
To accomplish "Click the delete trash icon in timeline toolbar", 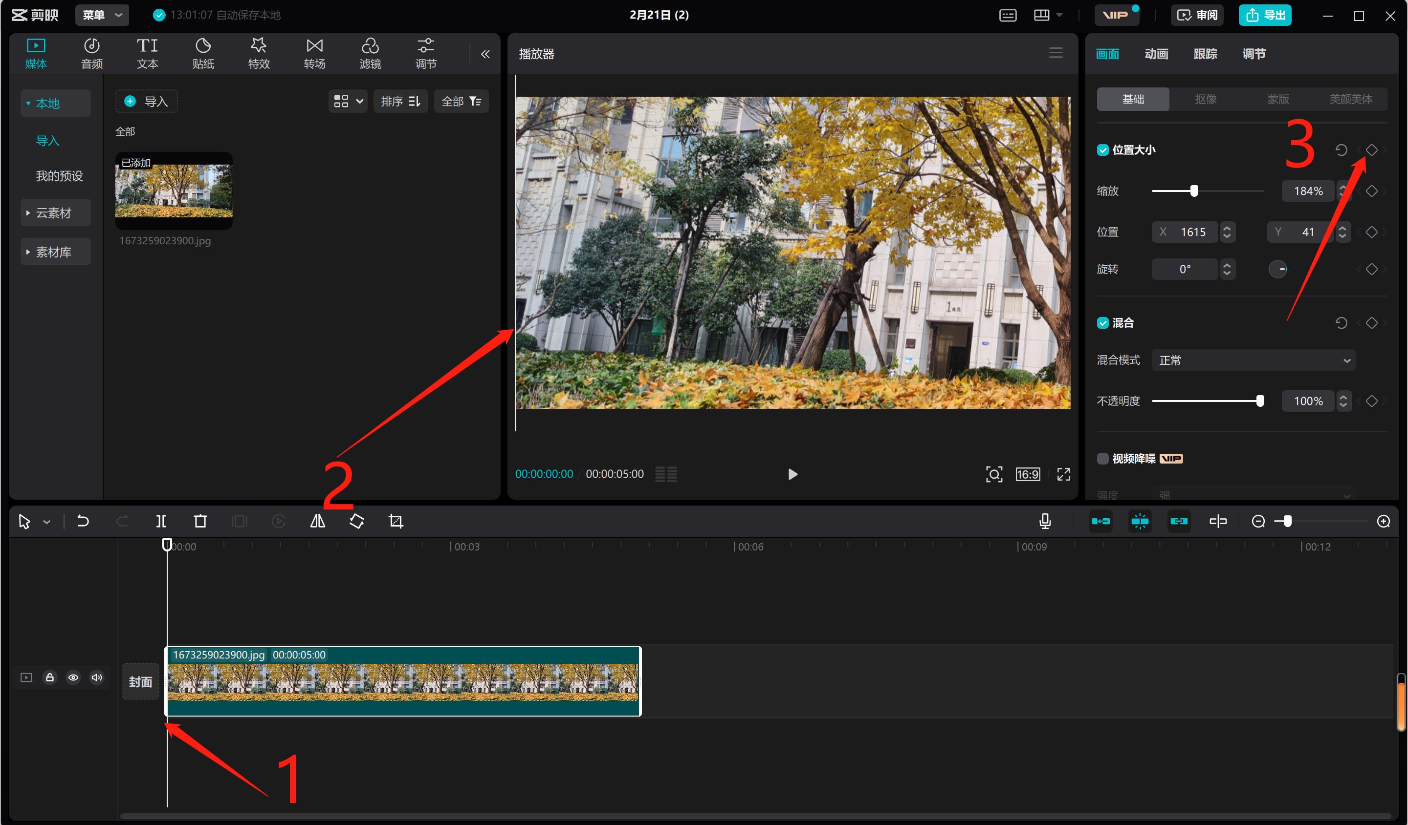I will tap(200, 521).
